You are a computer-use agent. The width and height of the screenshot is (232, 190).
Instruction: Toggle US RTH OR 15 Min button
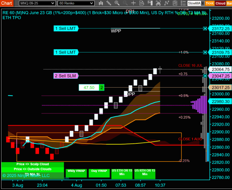[x=145, y=174]
